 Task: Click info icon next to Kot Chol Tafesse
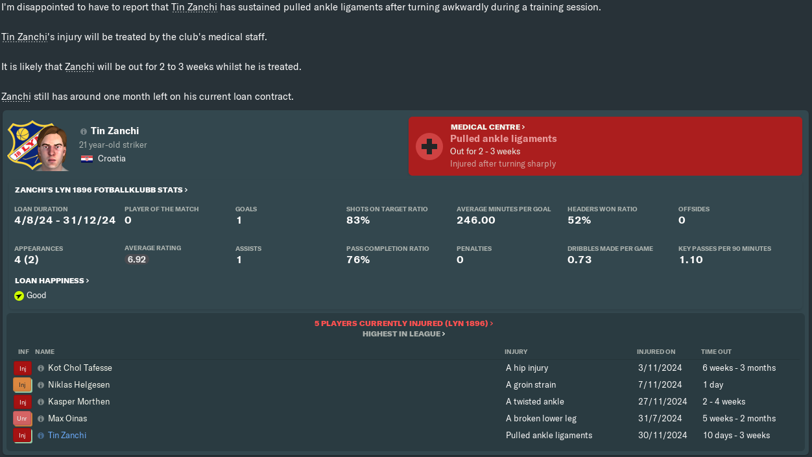click(41, 368)
